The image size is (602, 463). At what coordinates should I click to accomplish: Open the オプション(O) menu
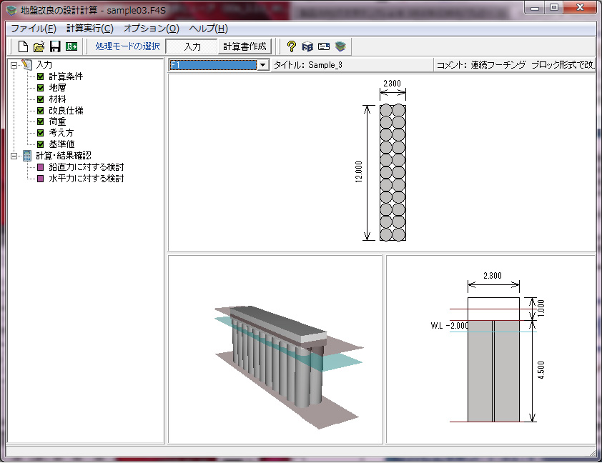tap(151, 29)
